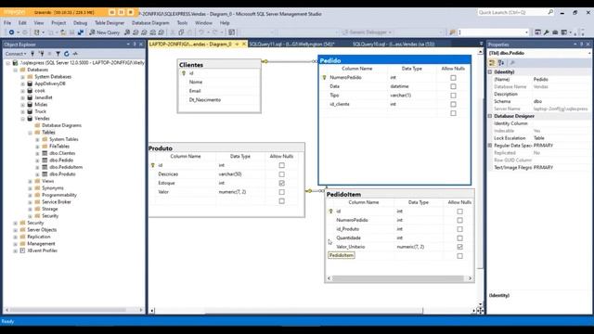Click the New Query toolbar button
The image size is (594, 334).
click(104, 32)
